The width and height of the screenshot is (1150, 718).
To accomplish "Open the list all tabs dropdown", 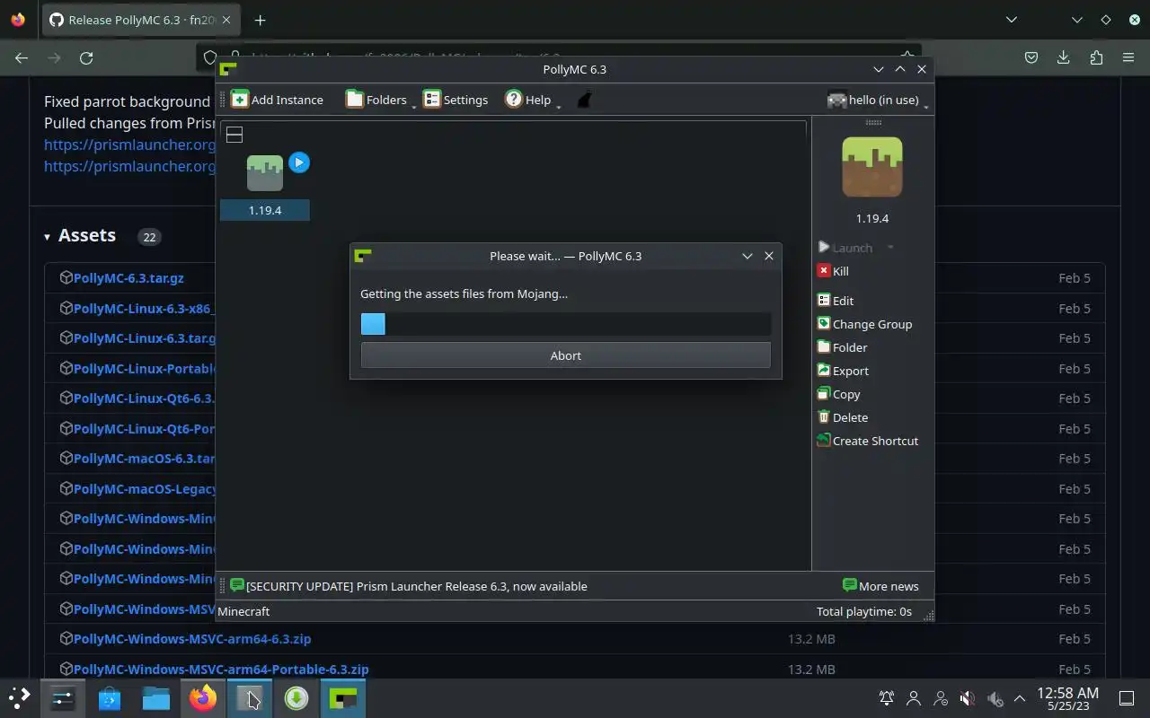I will (1012, 20).
